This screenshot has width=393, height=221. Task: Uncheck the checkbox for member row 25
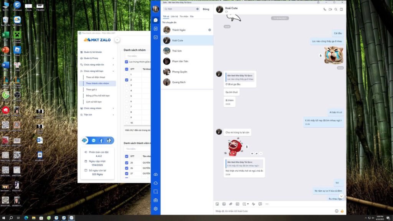coord(127,163)
